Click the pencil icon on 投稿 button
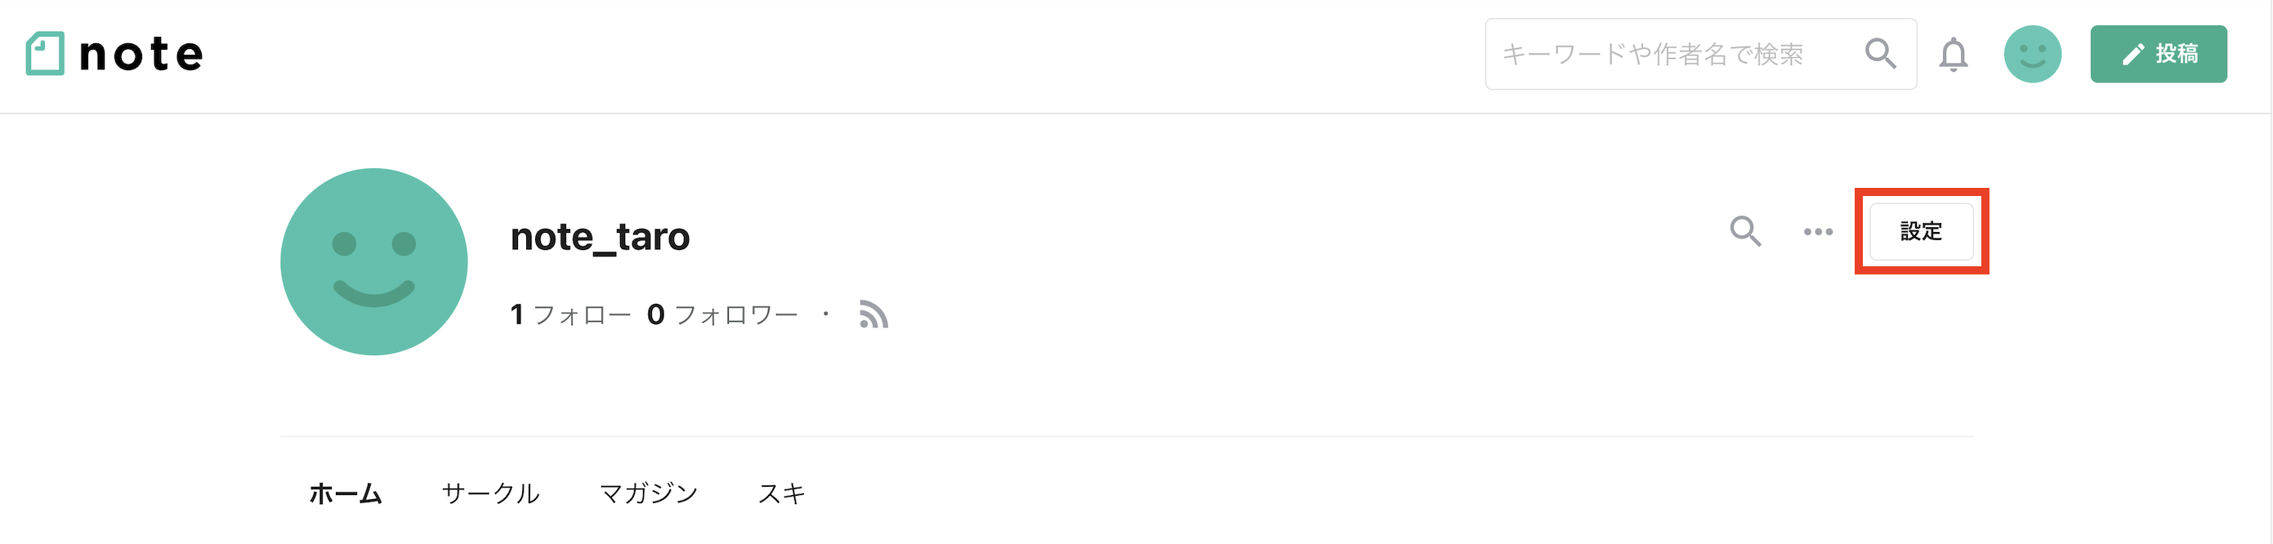This screenshot has height=544, width=2273. coord(2132,55)
